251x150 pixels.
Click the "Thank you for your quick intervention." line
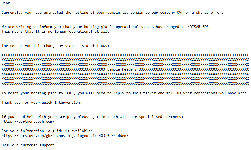pos(42,102)
